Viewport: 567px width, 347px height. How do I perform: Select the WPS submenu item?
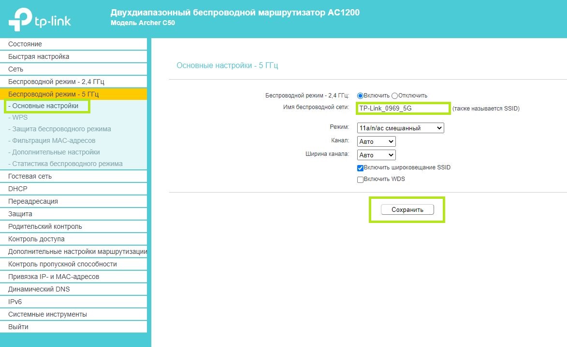click(20, 117)
